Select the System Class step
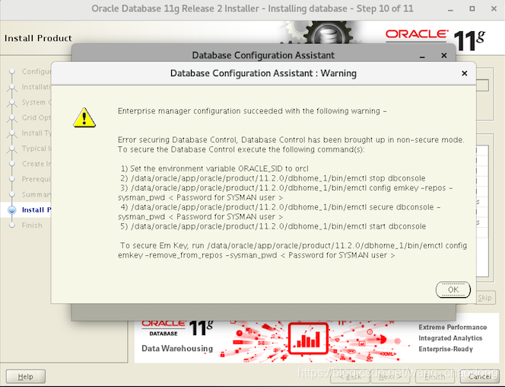This screenshot has width=505, height=387. [x=36, y=102]
